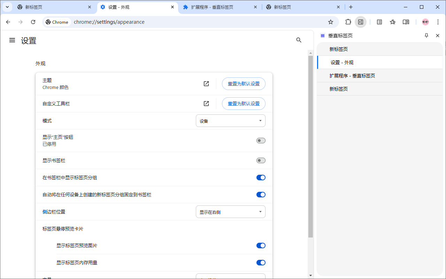Close the vertical tabs side panel
The height and width of the screenshot is (279, 446).
coord(438,36)
